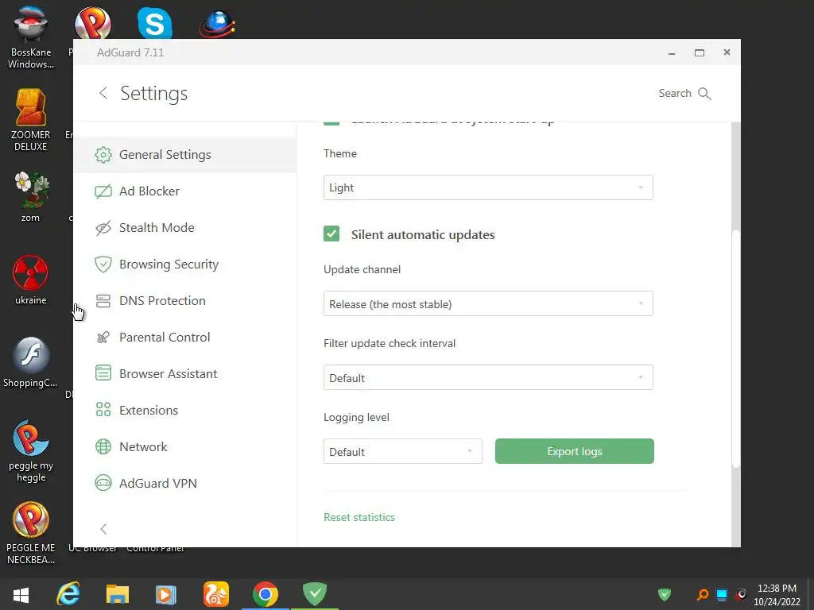Minimize the AdGuard window
The image size is (814, 610).
coord(671,52)
